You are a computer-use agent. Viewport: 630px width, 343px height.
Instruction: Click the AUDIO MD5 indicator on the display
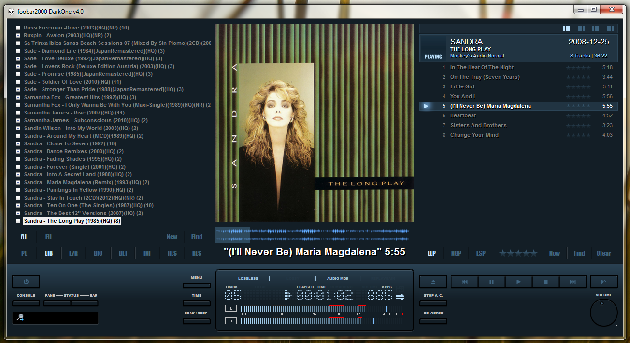pos(337,279)
